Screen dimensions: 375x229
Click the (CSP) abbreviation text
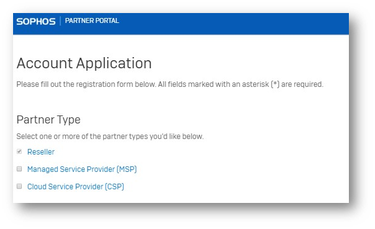pos(114,187)
